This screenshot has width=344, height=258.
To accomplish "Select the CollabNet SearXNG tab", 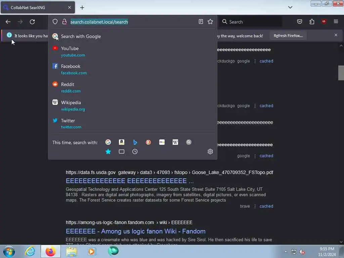I will [x=38, y=7].
